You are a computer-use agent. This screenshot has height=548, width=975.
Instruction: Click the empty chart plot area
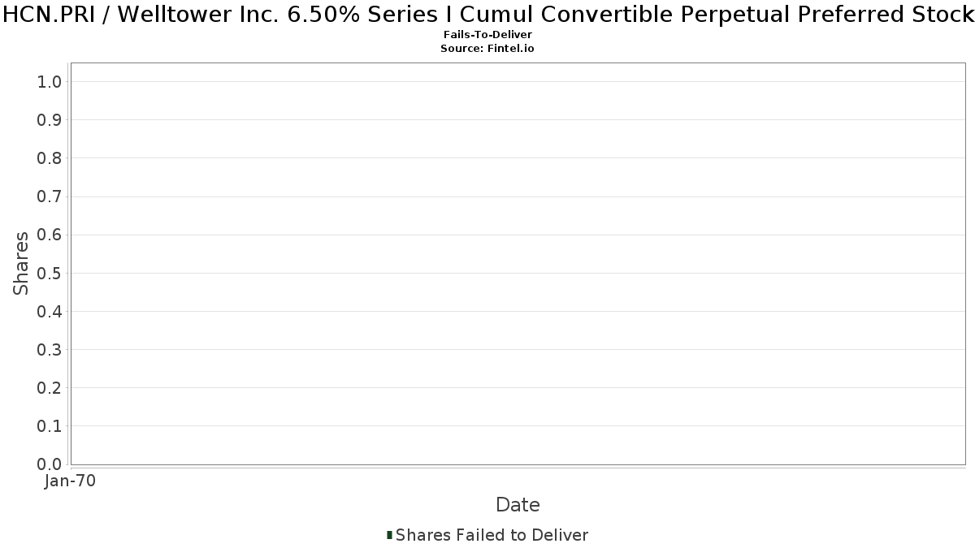pyautogui.click(x=518, y=263)
